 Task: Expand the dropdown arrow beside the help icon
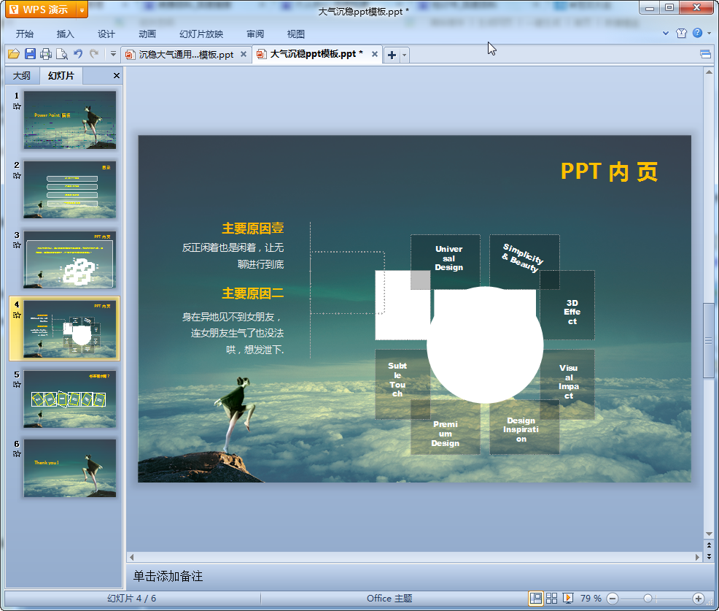[x=710, y=33]
